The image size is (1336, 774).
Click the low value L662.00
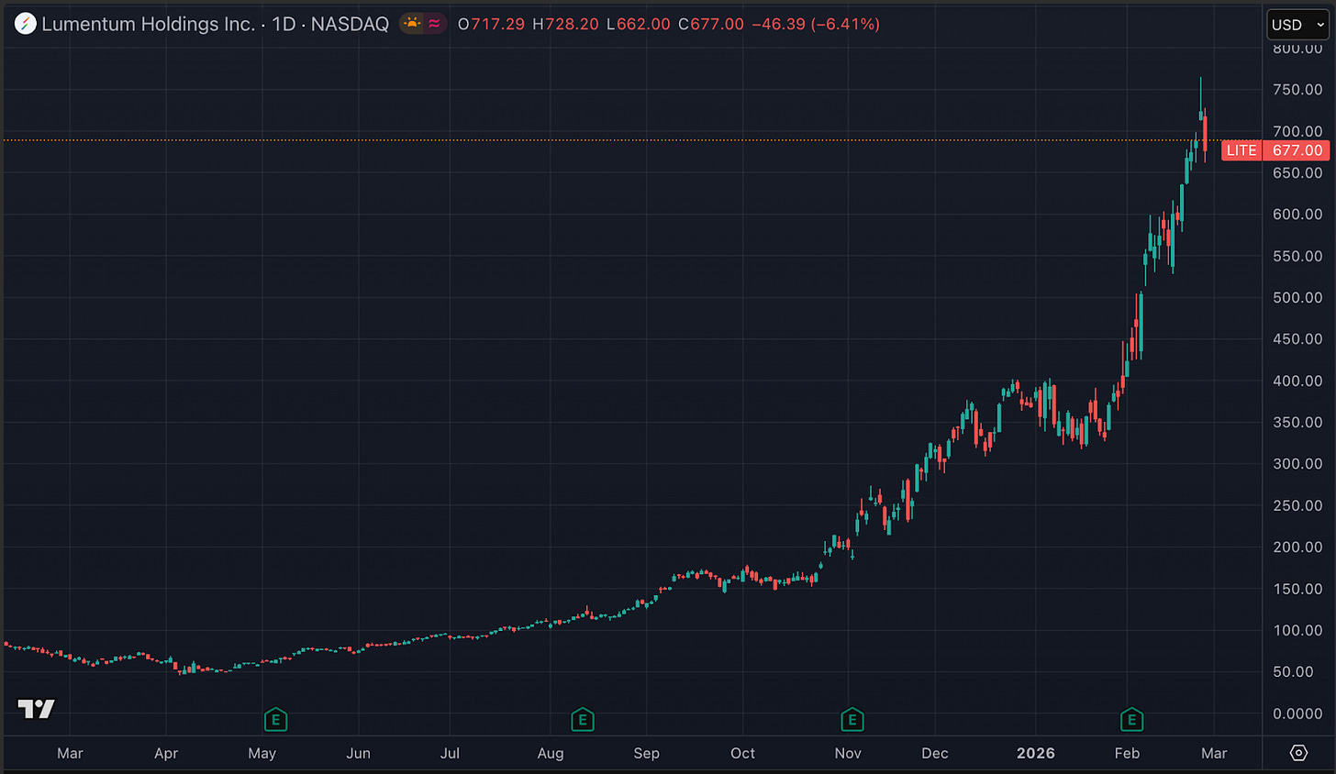point(638,24)
